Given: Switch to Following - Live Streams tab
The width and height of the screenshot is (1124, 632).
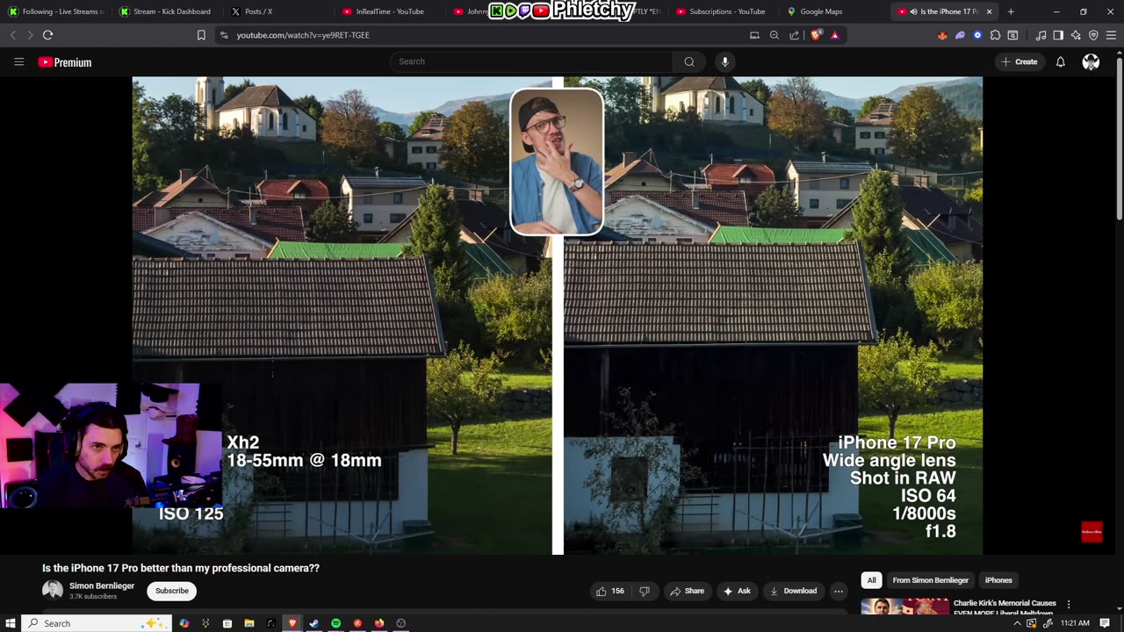Looking at the screenshot, I should [x=54, y=11].
